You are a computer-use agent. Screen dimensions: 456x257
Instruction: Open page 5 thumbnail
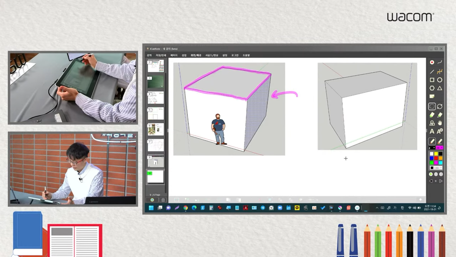[x=156, y=113]
